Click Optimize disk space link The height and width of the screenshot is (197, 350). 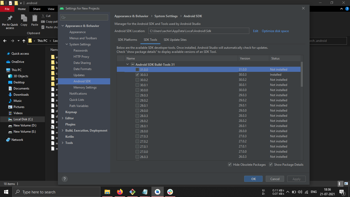tap(275, 31)
